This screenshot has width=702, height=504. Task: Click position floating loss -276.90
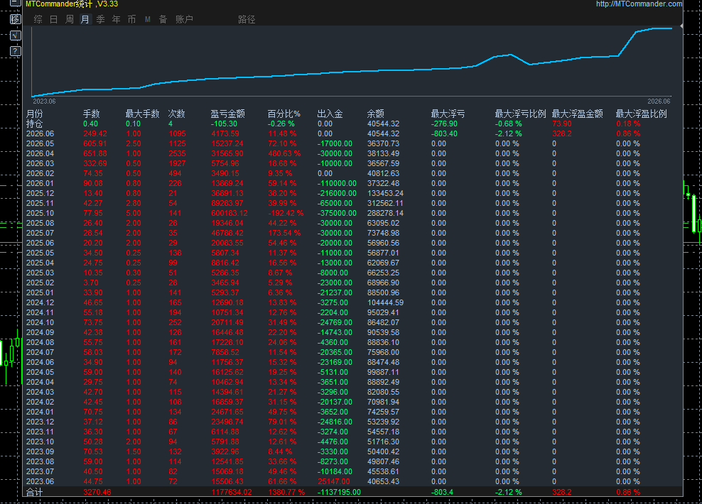click(444, 124)
